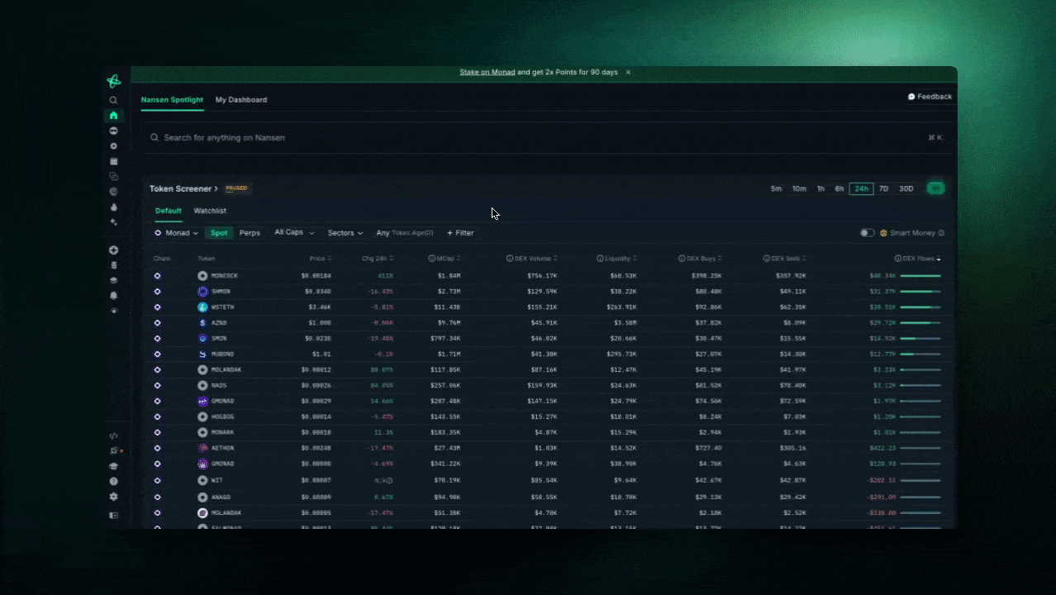Toggle the Smart Money switch

click(867, 233)
